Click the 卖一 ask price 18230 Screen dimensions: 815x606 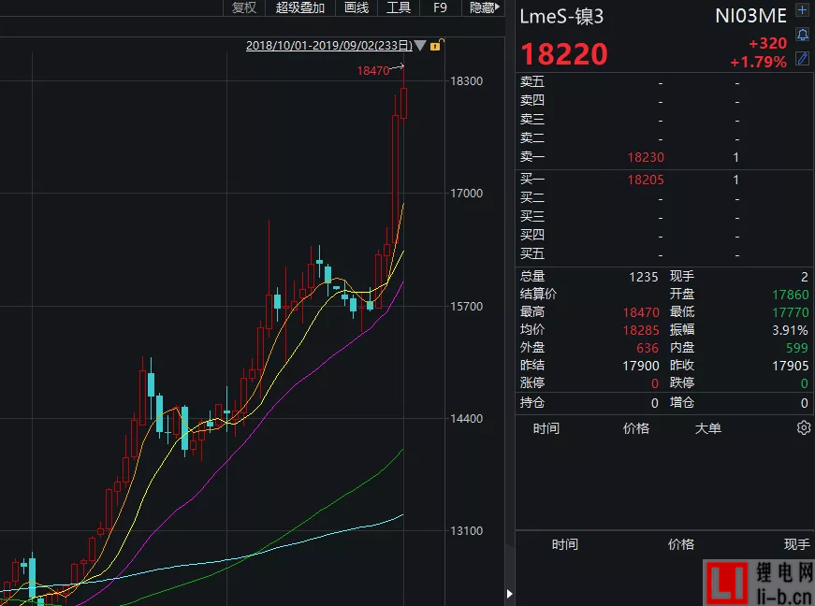coord(646,158)
